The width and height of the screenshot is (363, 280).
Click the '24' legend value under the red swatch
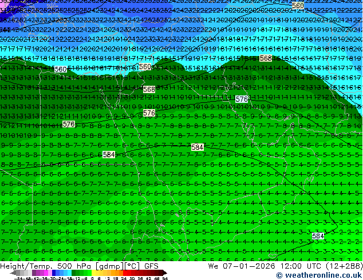pos(124,279)
